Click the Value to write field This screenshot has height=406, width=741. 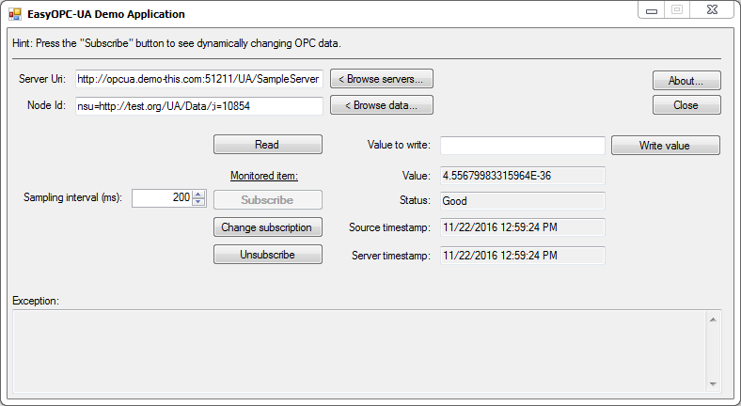522,145
